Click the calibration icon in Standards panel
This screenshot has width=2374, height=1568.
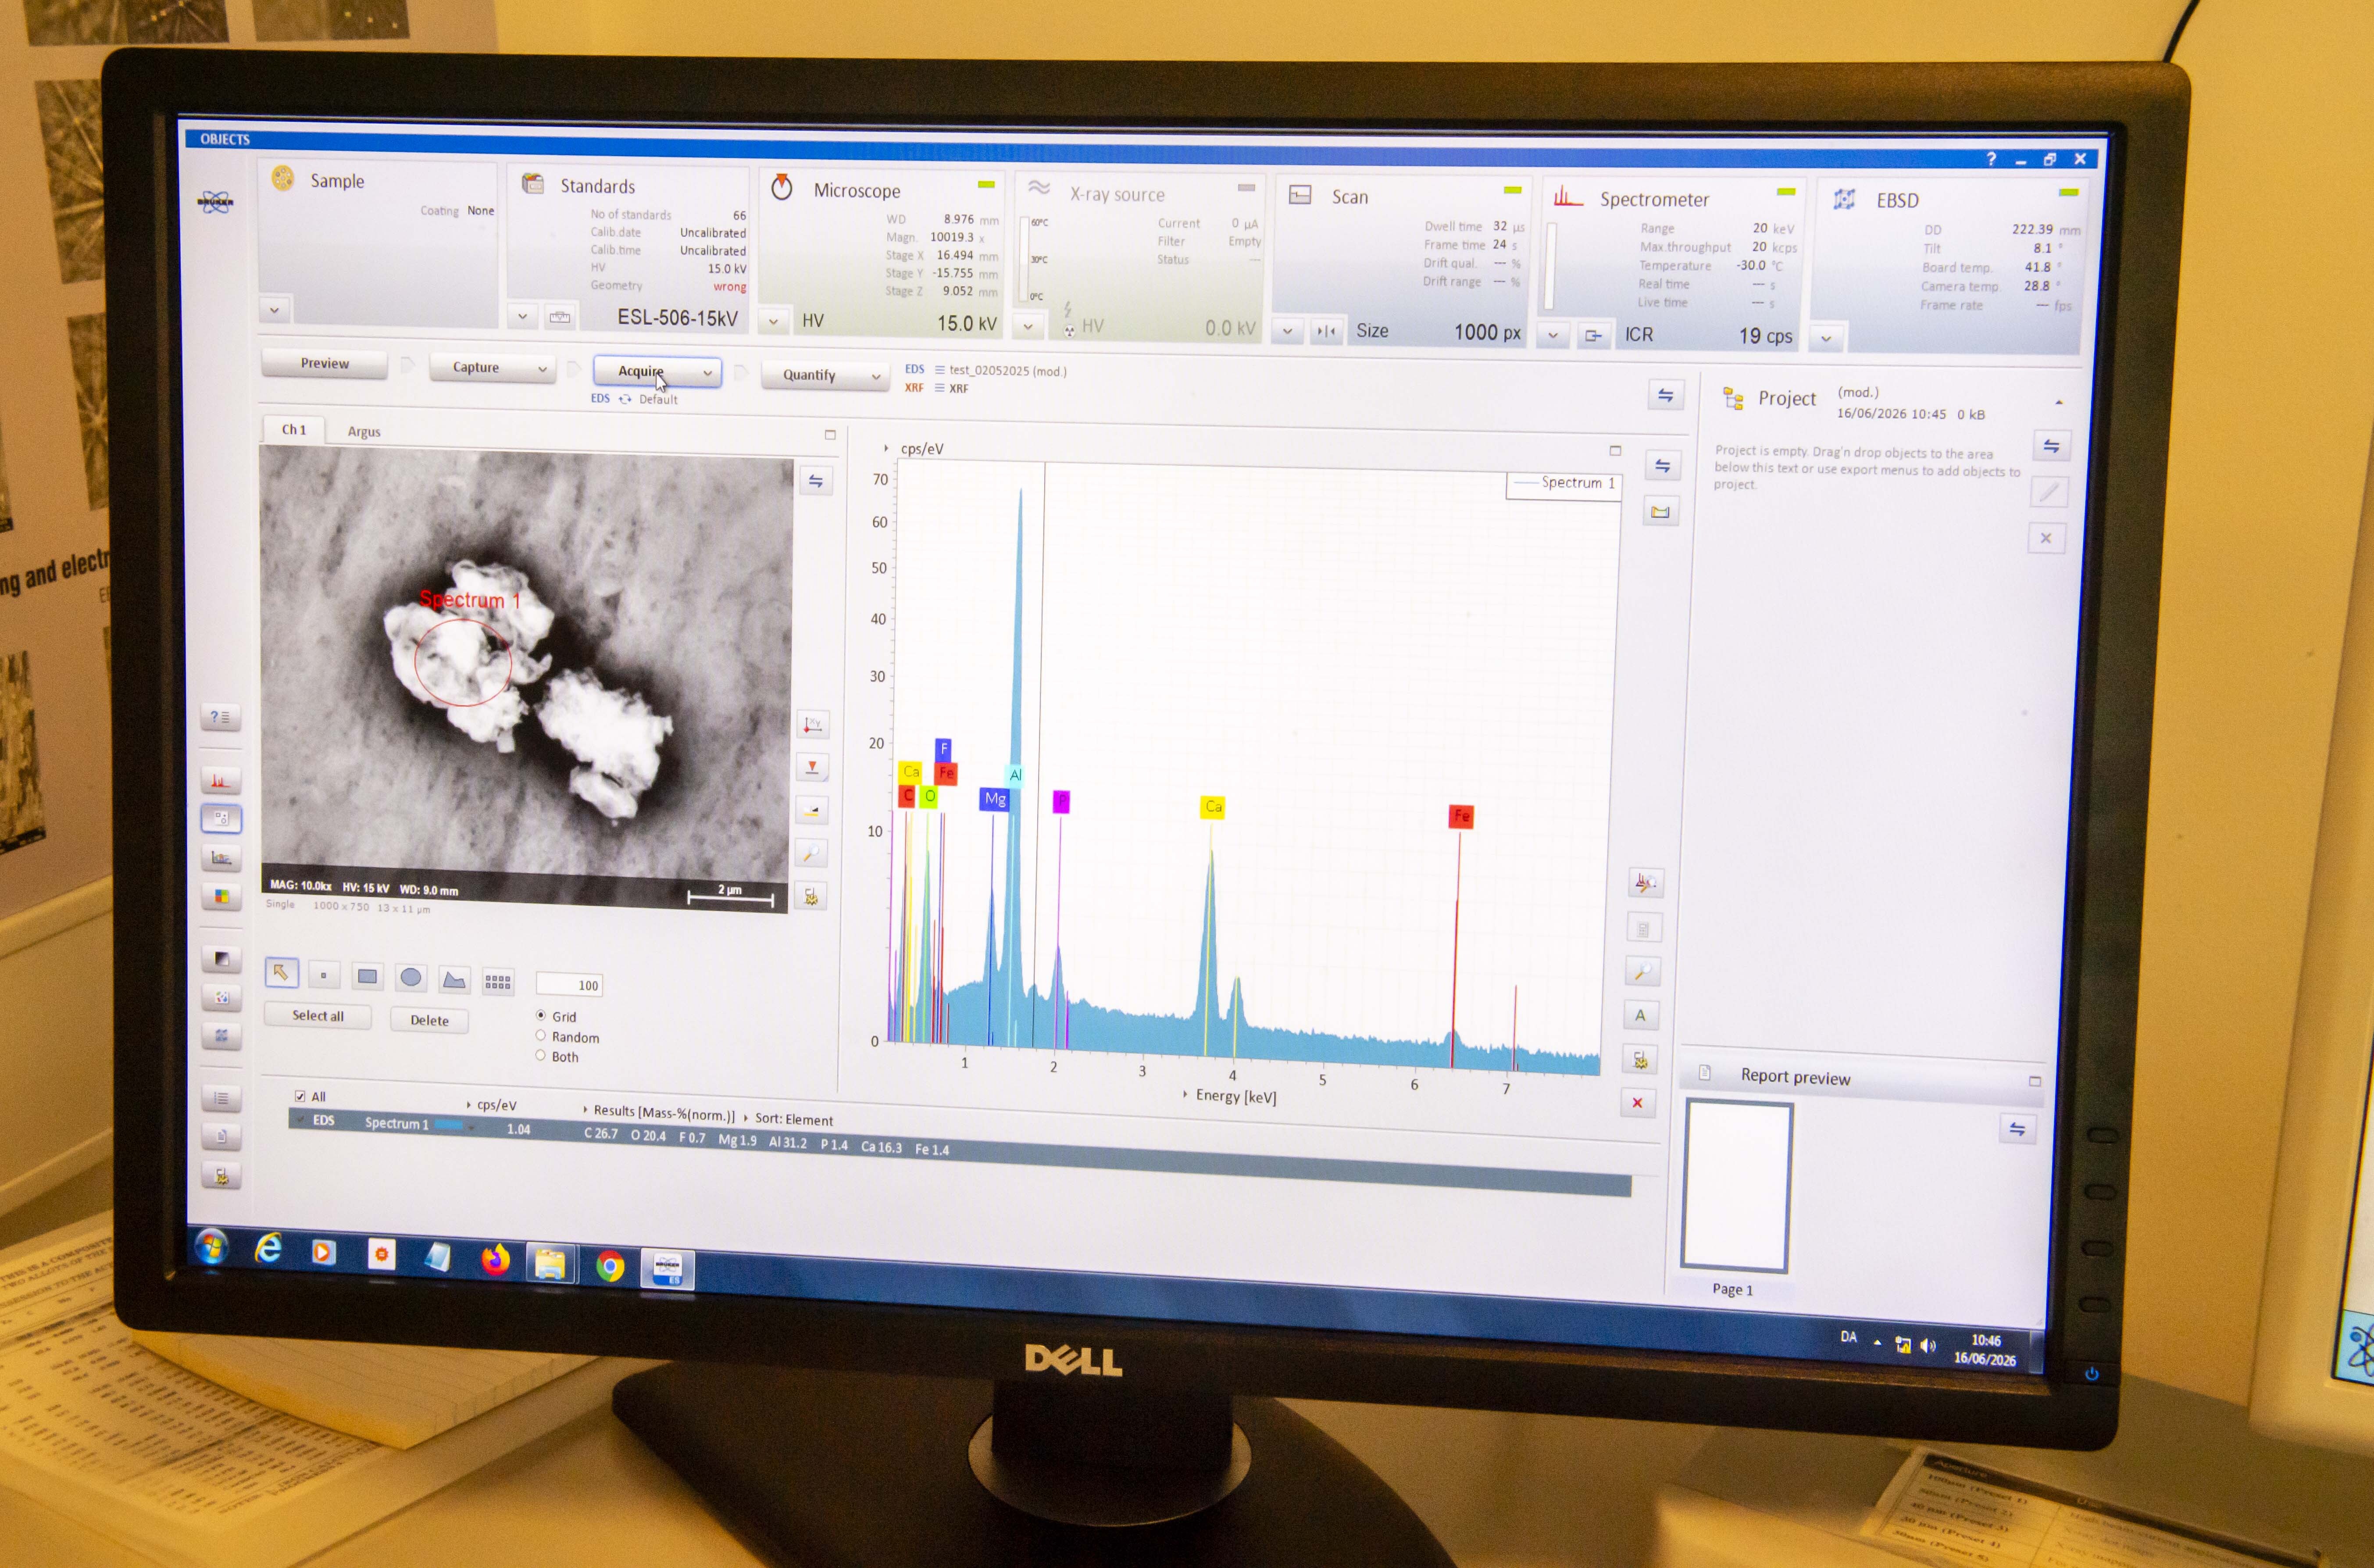coord(560,317)
